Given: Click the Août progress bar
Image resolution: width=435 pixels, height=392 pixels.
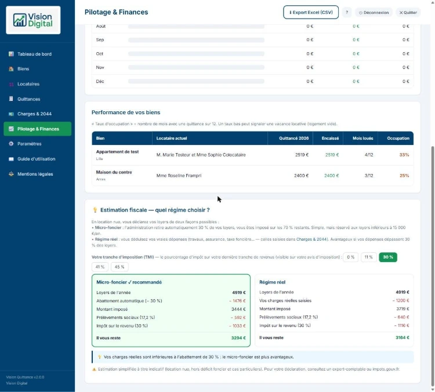Looking at the screenshot, I should point(196,26).
